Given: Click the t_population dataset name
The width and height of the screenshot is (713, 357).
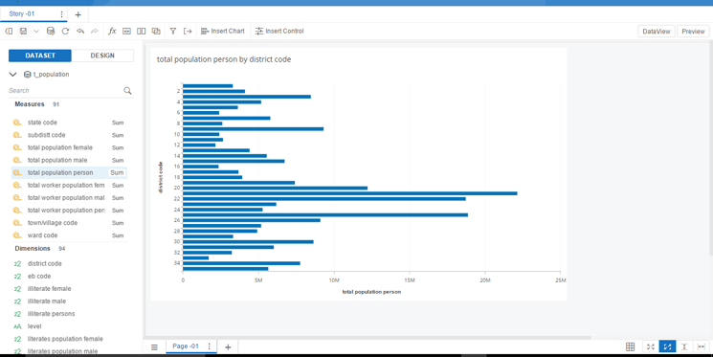Looking at the screenshot, I should [51, 74].
